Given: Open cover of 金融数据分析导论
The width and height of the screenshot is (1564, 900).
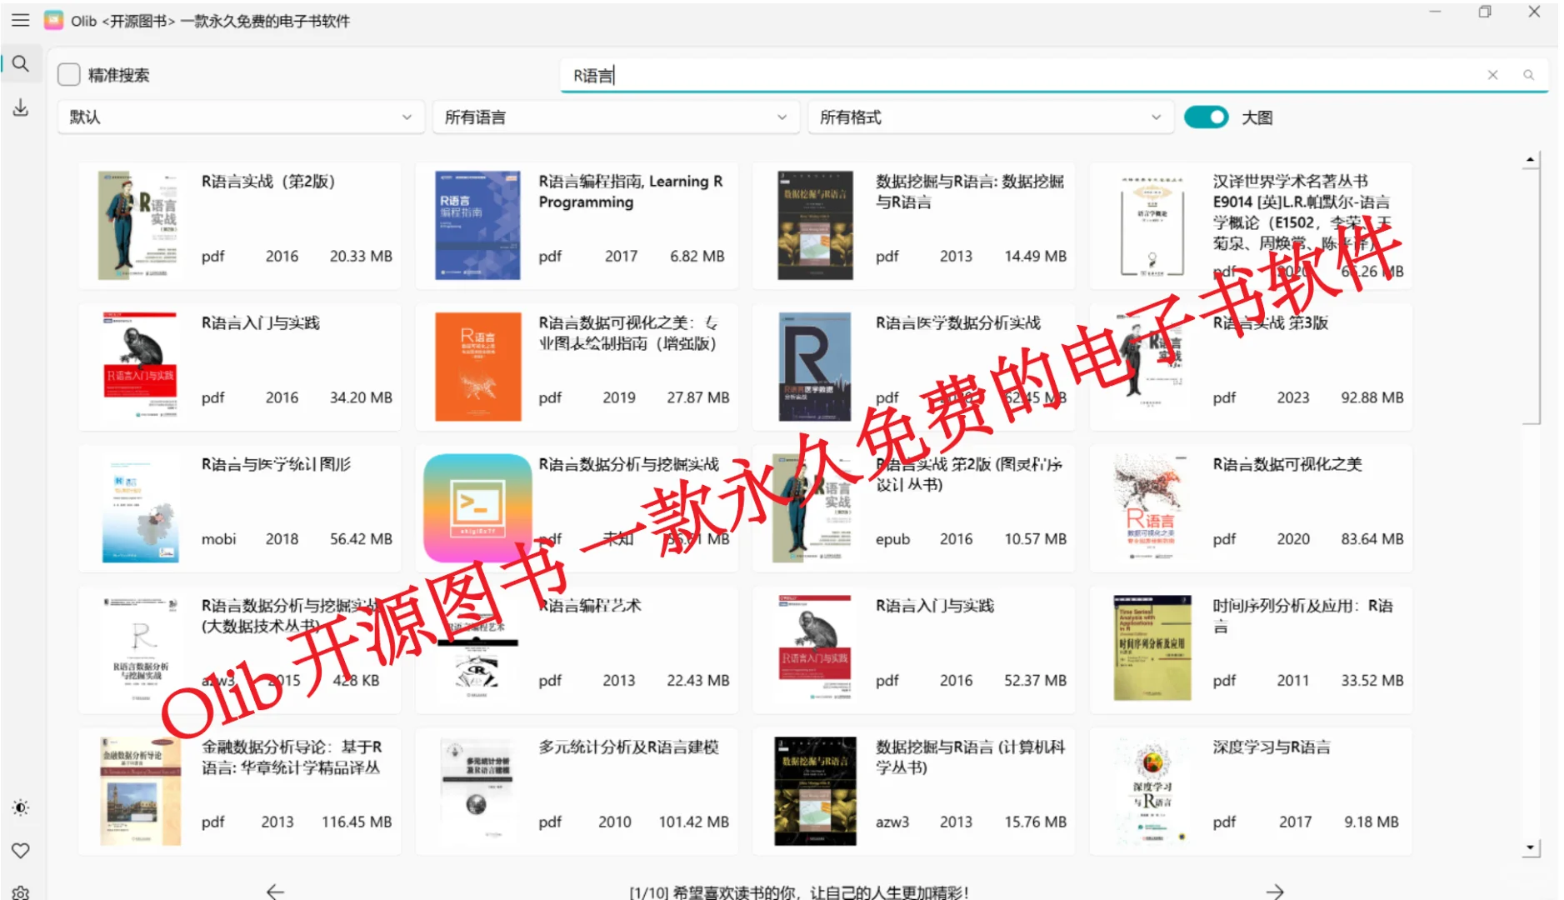Looking at the screenshot, I should click(x=140, y=790).
